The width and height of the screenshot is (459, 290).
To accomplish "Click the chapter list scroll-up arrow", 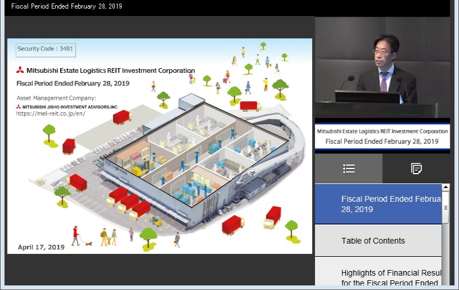I will click(x=446, y=187).
